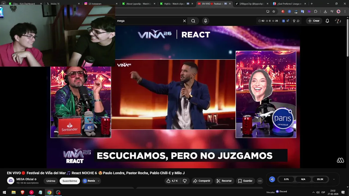Switch to the Inicio / X tab
This screenshot has width=349, height=196.
(x=63, y=4)
